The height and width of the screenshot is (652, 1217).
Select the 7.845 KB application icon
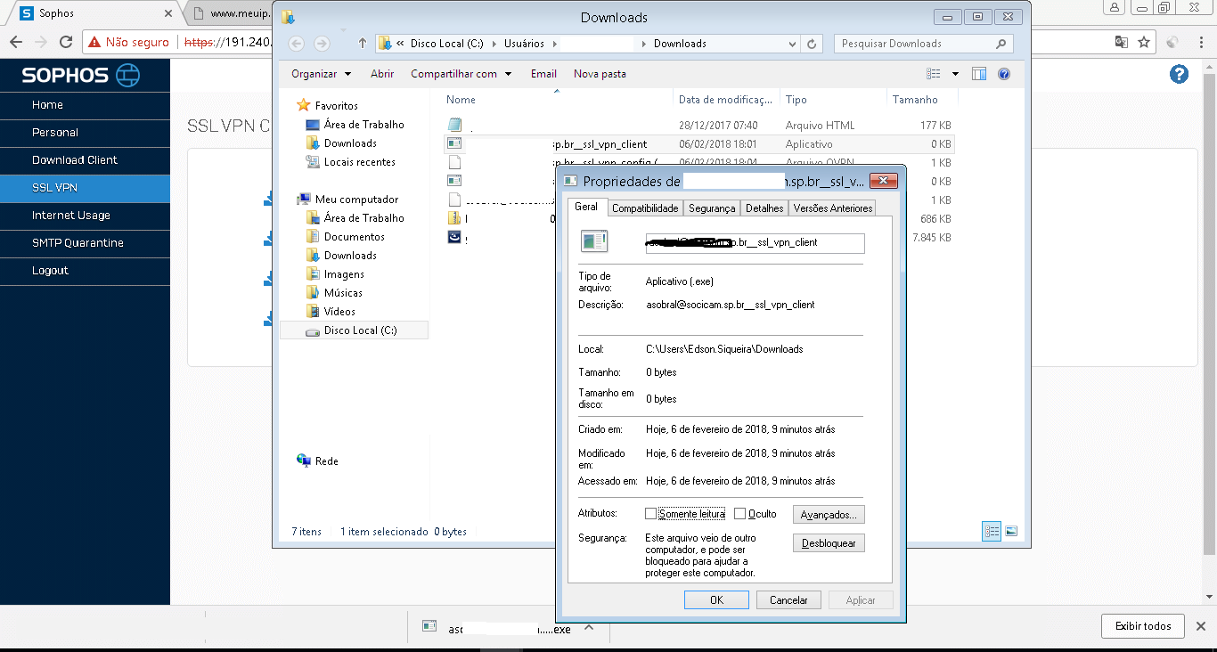click(x=454, y=237)
